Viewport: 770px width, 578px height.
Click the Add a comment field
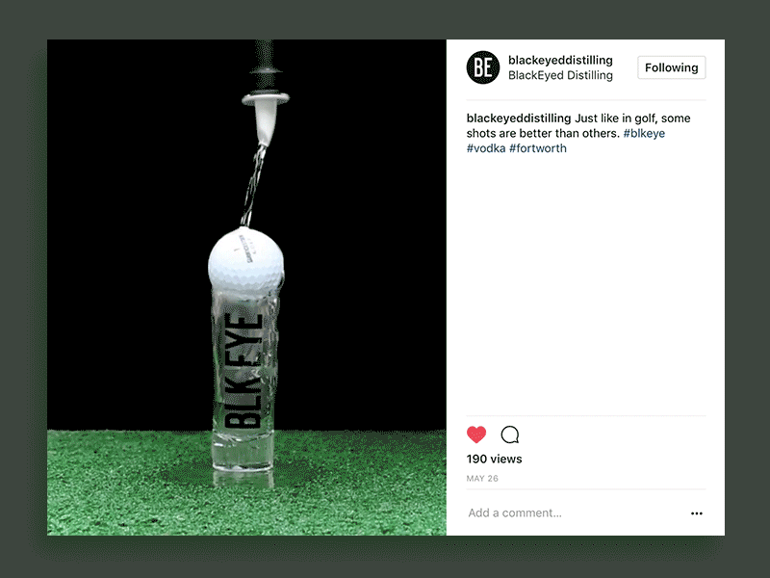pyautogui.click(x=515, y=512)
